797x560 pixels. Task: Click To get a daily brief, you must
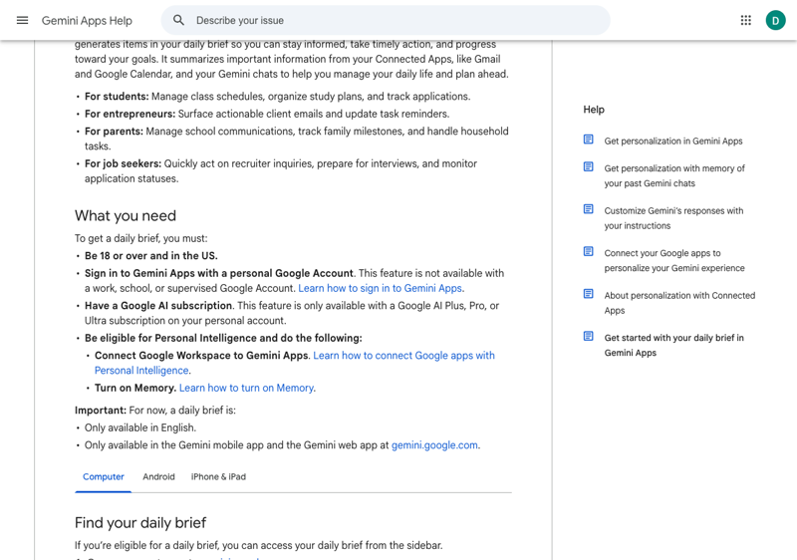[140, 238]
